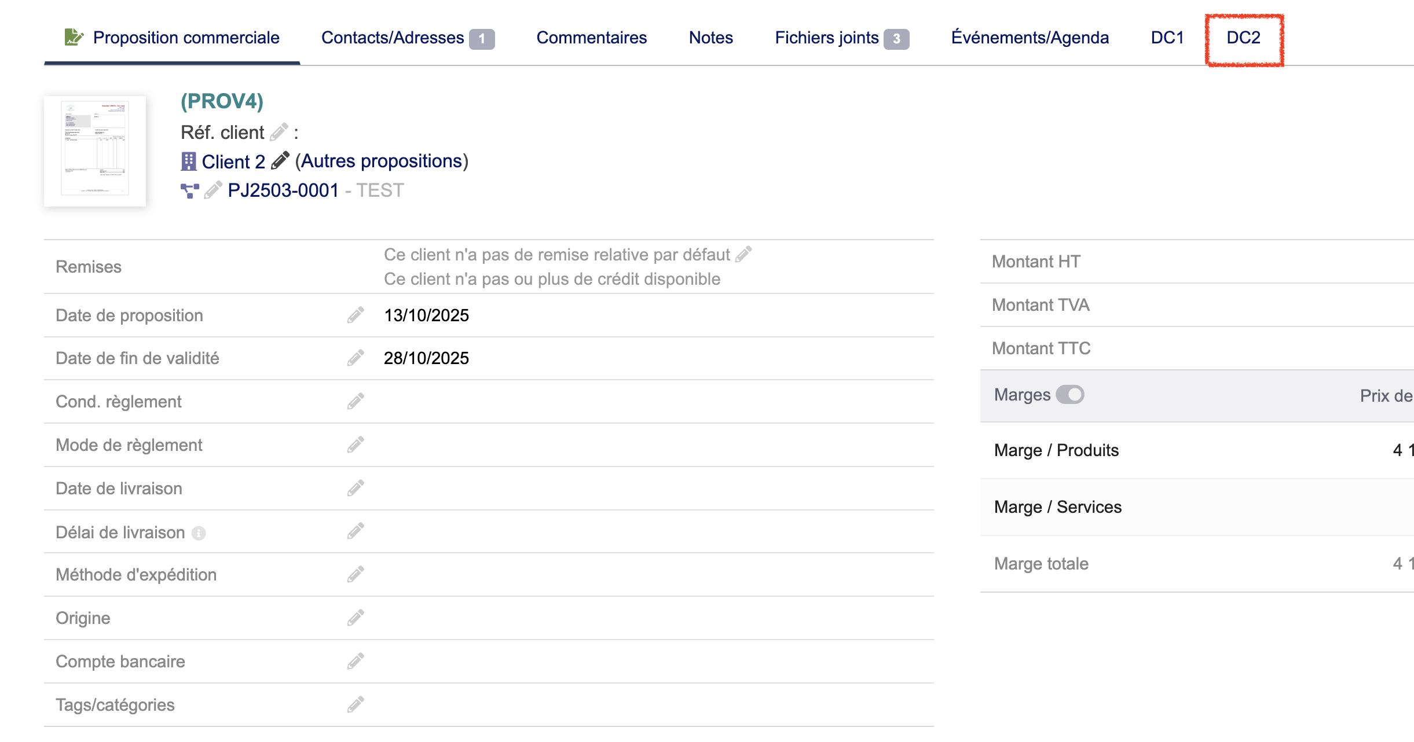
Task: Click the pencil icon before PJ2503-0001 project
Action: [x=213, y=190]
